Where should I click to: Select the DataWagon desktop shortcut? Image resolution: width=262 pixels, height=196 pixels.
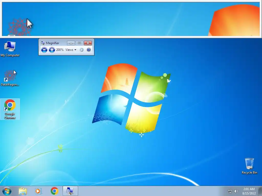(10, 78)
